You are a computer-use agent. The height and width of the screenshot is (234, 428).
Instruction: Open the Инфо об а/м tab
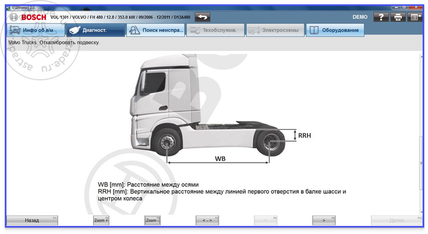[x=36, y=30]
